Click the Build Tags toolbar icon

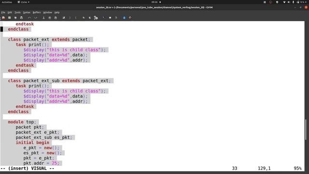point(110,18)
